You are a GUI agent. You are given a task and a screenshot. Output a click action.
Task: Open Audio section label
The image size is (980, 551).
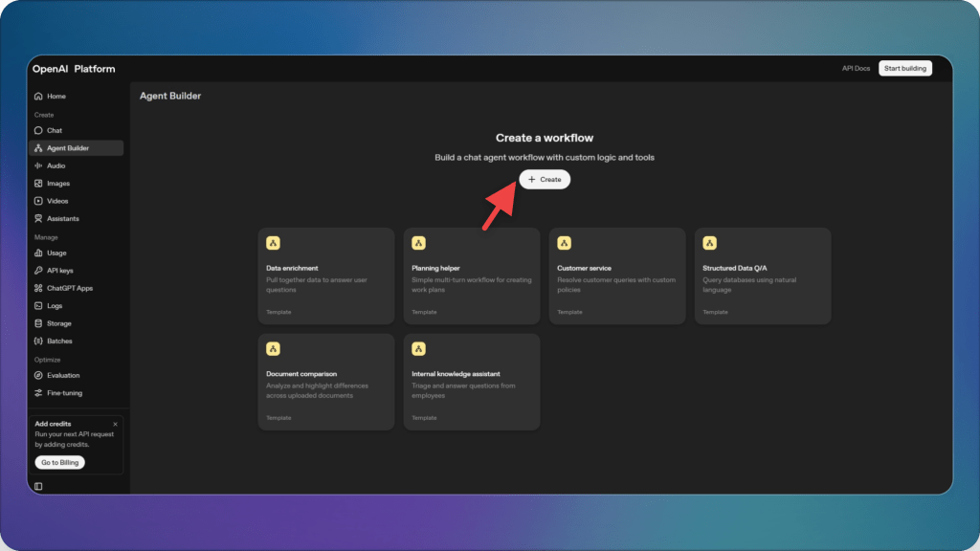point(56,165)
